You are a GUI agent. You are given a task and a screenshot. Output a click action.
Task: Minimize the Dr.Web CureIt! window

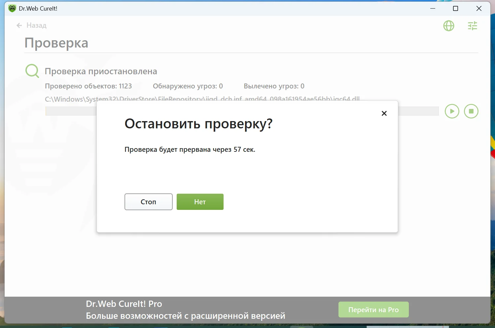point(433,9)
